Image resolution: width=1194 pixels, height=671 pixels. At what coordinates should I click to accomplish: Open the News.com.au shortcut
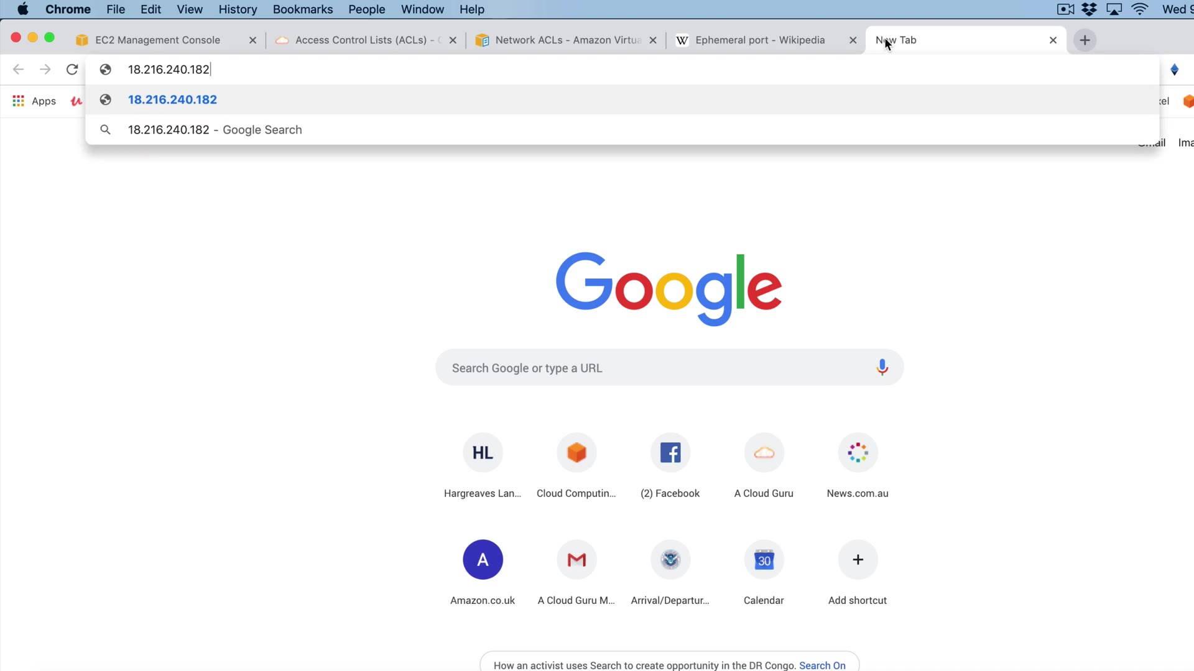coord(858,453)
